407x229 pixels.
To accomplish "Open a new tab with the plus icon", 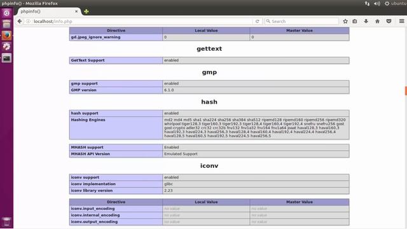I will pos(86,11).
